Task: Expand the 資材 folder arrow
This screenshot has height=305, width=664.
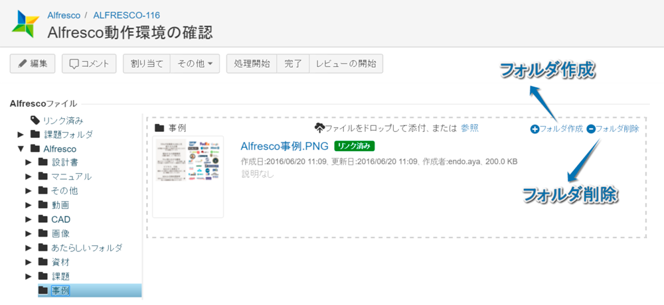Action: click(29, 262)
